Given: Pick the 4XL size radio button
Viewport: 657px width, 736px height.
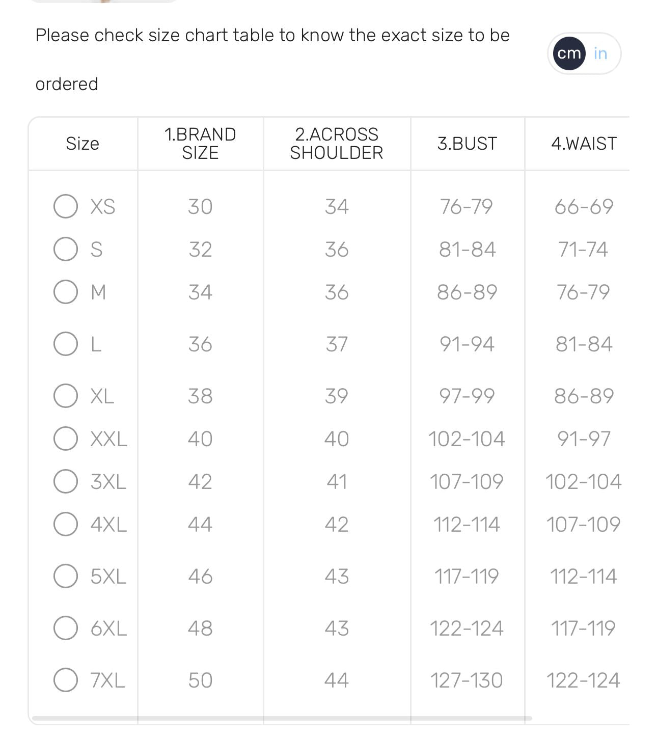Looking at the screenshot, I should tap(66, 524).
